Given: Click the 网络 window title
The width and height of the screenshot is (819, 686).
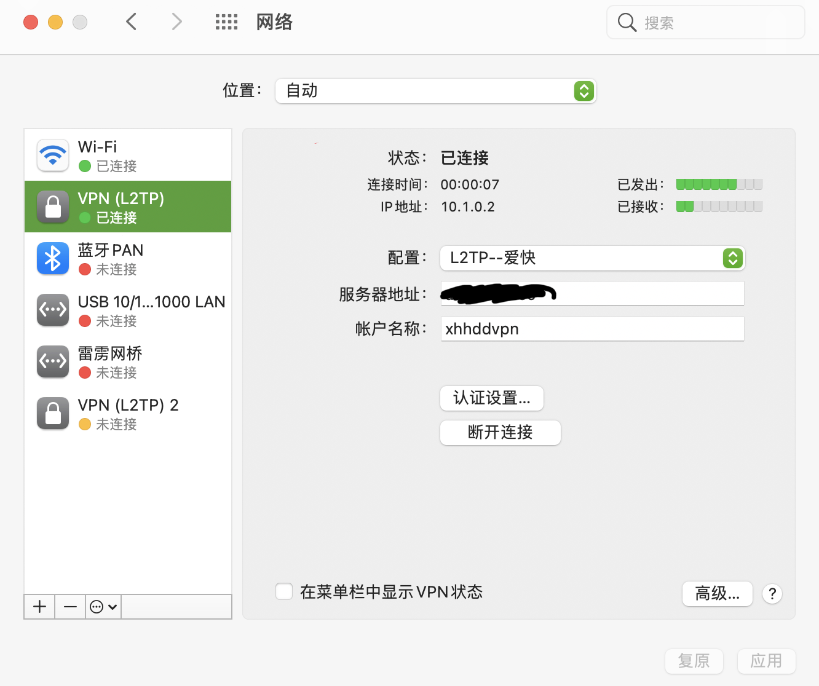Looking at the screenshot, I should (x=274, y=22).
